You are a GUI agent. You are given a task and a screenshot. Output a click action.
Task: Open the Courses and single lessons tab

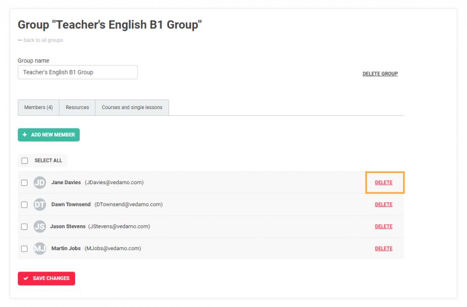(x=131, y=107)
